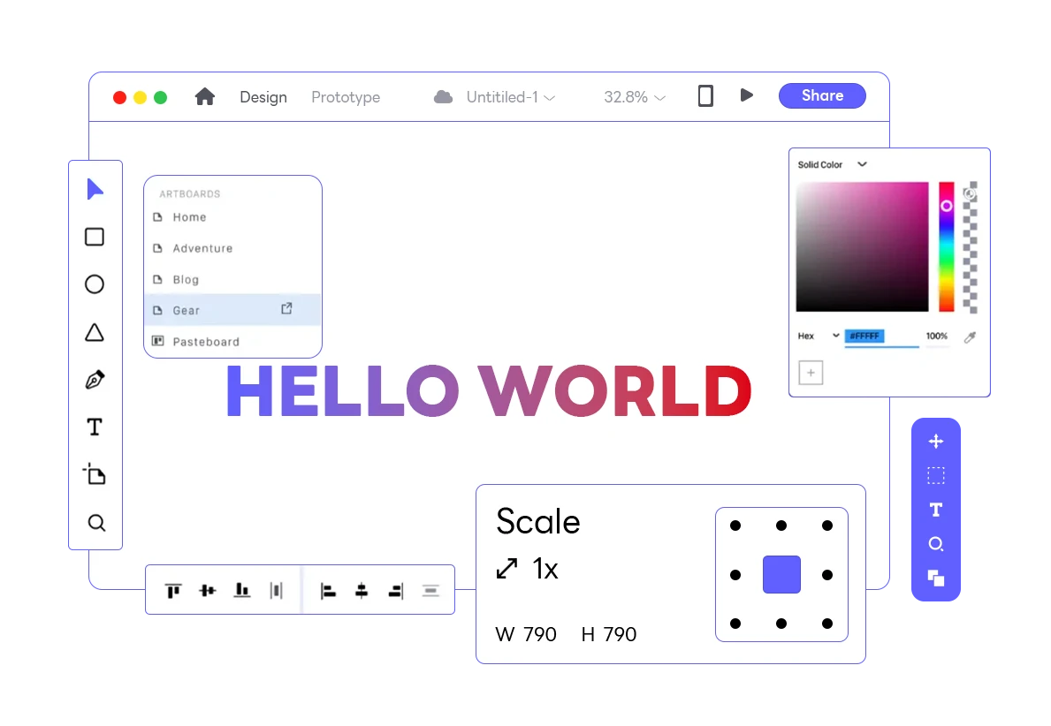Distribute horizontally icon
This screenshot has width=1051, height=726.
pyautogui.click(x=276, y=590)
